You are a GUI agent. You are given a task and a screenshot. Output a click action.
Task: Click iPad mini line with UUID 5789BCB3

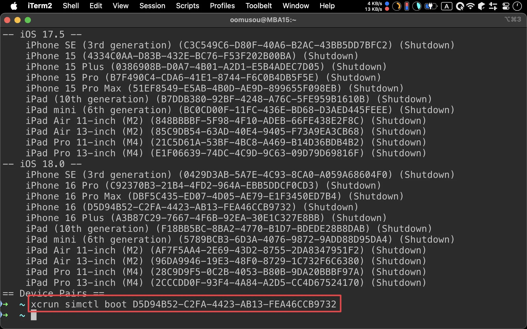[x=240, y=240]
